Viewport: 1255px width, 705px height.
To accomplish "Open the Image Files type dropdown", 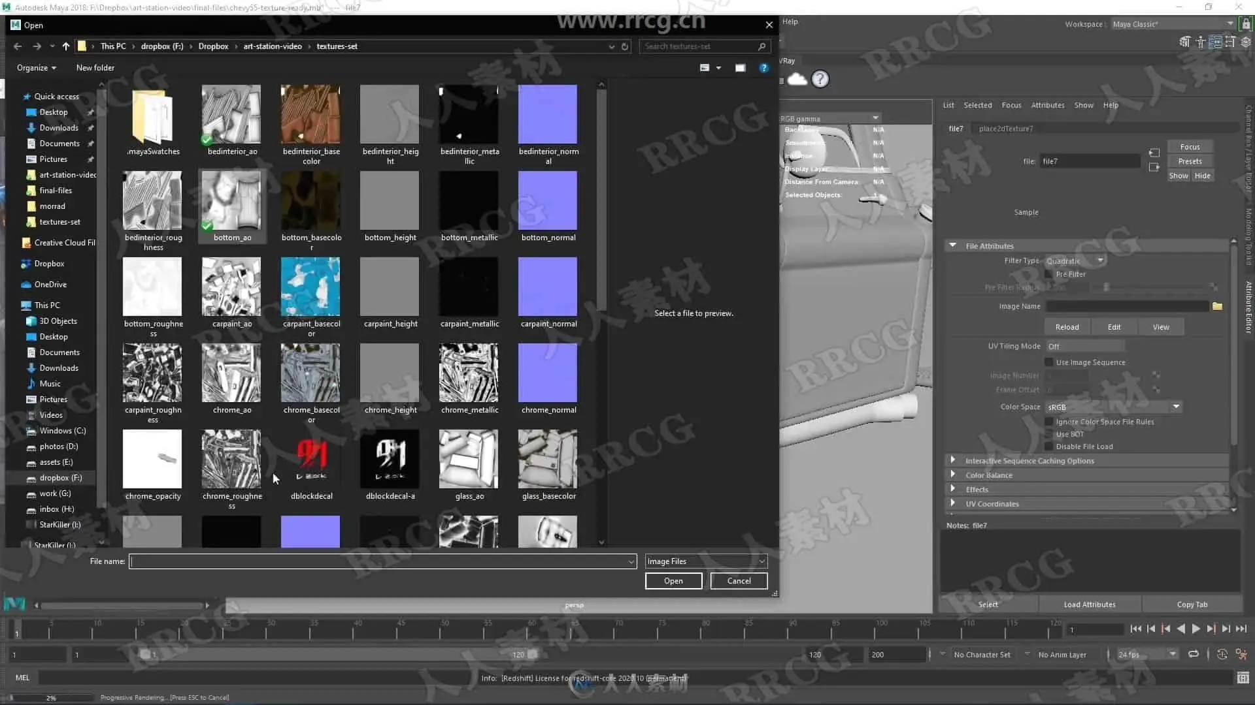I will [x=761, y=561].
